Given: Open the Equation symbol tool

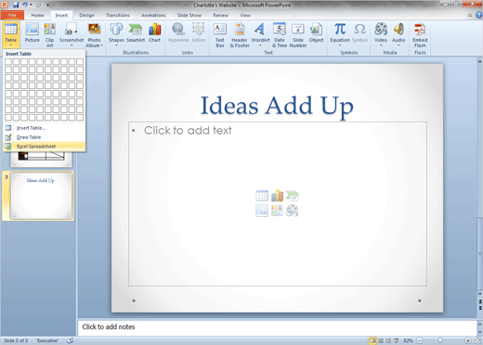Looking at the screenshot, I should [340, 35].
